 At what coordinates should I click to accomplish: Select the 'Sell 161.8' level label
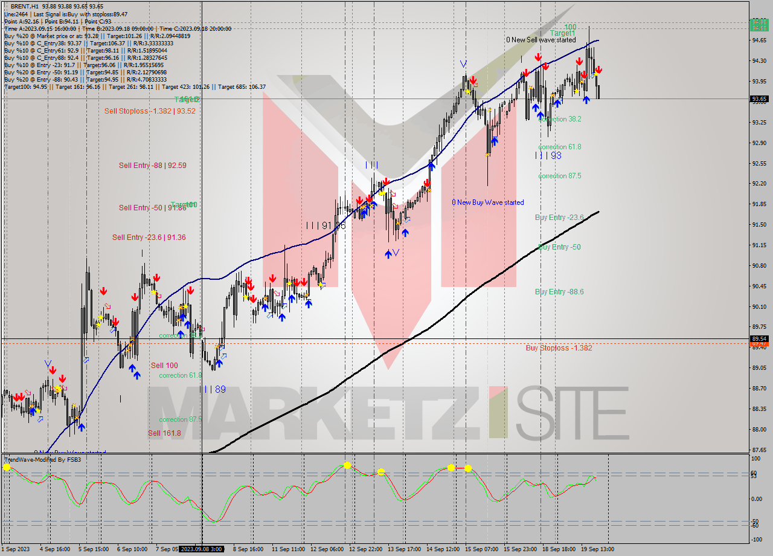click(x=164, y=433)
